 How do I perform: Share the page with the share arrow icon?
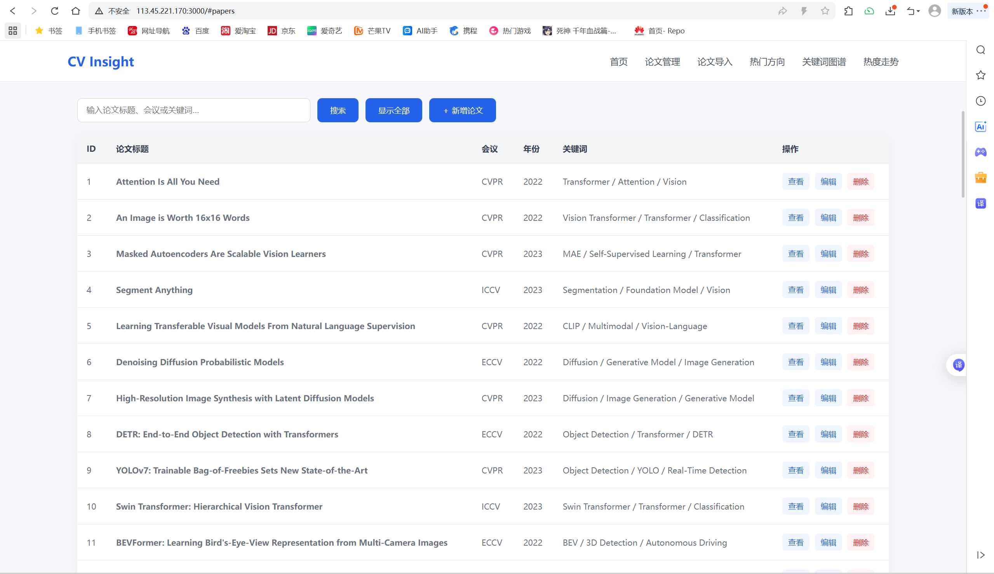783,10
